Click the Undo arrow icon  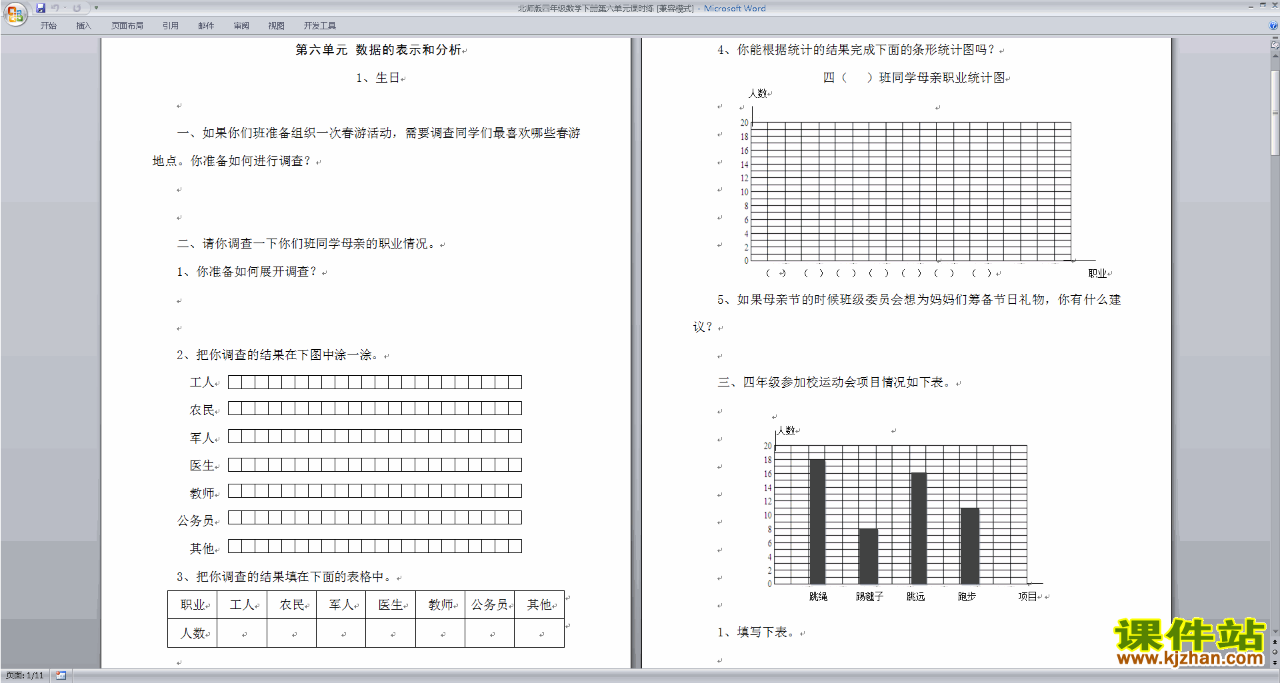pyautogui.click(x=55, y=8)
